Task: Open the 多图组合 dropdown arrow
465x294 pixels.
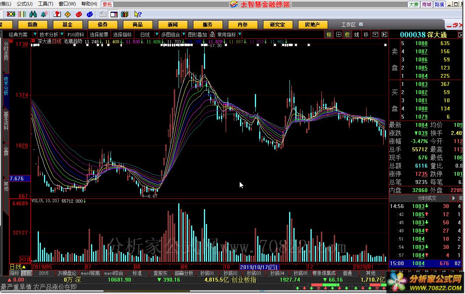Action: pyautogui.click(x=184, y=34)
